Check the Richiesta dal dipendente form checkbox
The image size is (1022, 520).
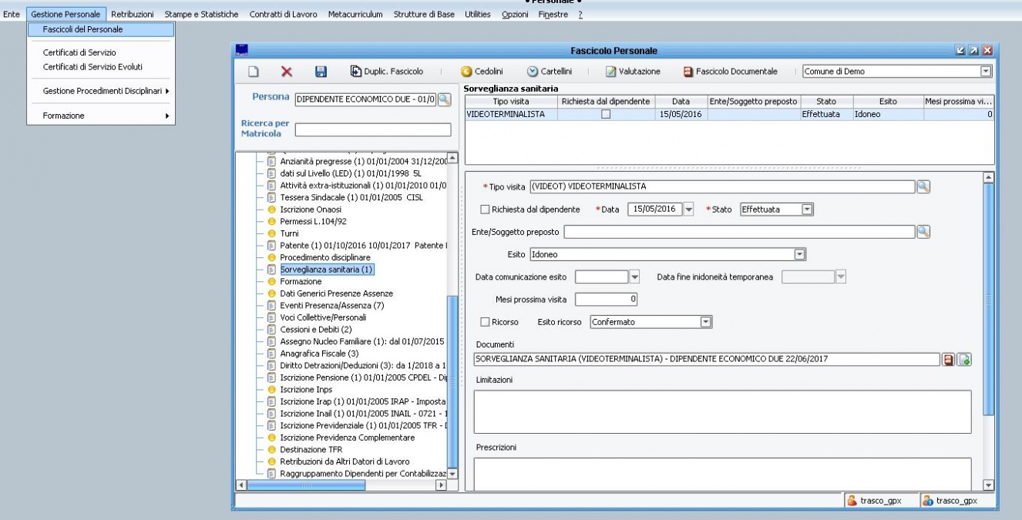coord(485,209)
